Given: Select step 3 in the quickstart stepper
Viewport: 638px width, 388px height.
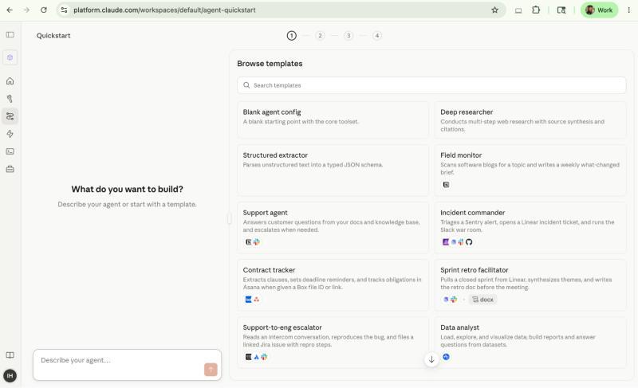Looking at the screenshot, I should pos(349,36).
